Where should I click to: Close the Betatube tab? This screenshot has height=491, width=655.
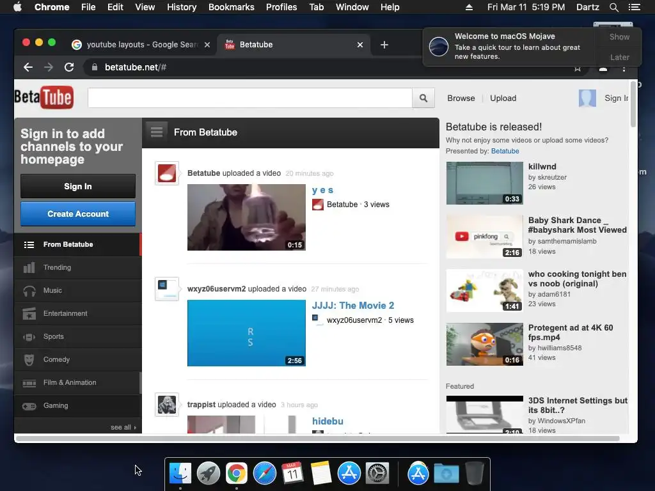click(360, 45)
